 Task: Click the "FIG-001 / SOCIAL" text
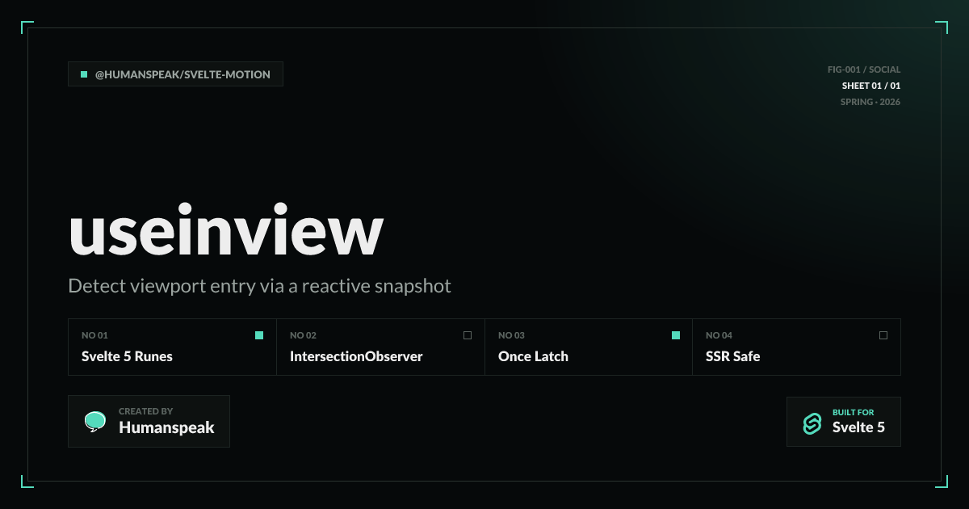coord(864,69)
